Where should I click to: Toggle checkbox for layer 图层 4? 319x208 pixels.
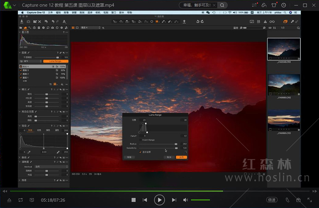click(x=21, y=66)
